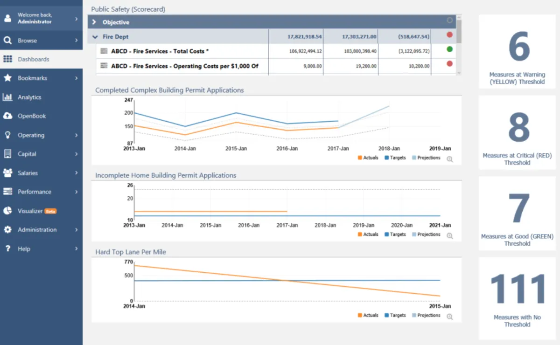Click the scorecard vertical scrollbar
Screen dimensions: 560x345
pos(459,32)
